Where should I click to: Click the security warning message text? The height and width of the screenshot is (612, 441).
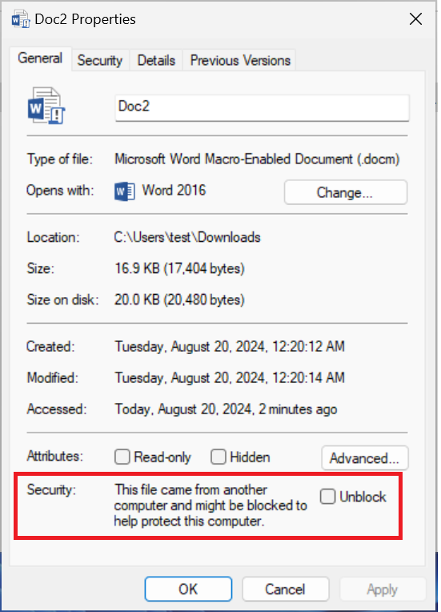[210, 505]
